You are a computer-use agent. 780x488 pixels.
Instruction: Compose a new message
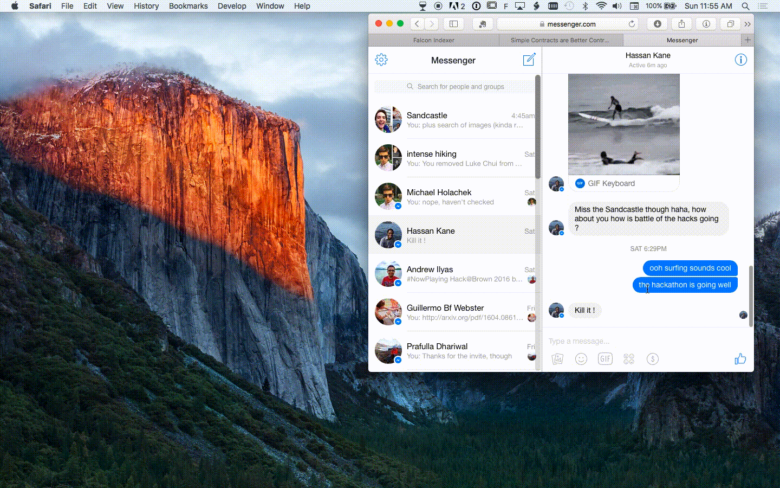click(x=529, y=60)
